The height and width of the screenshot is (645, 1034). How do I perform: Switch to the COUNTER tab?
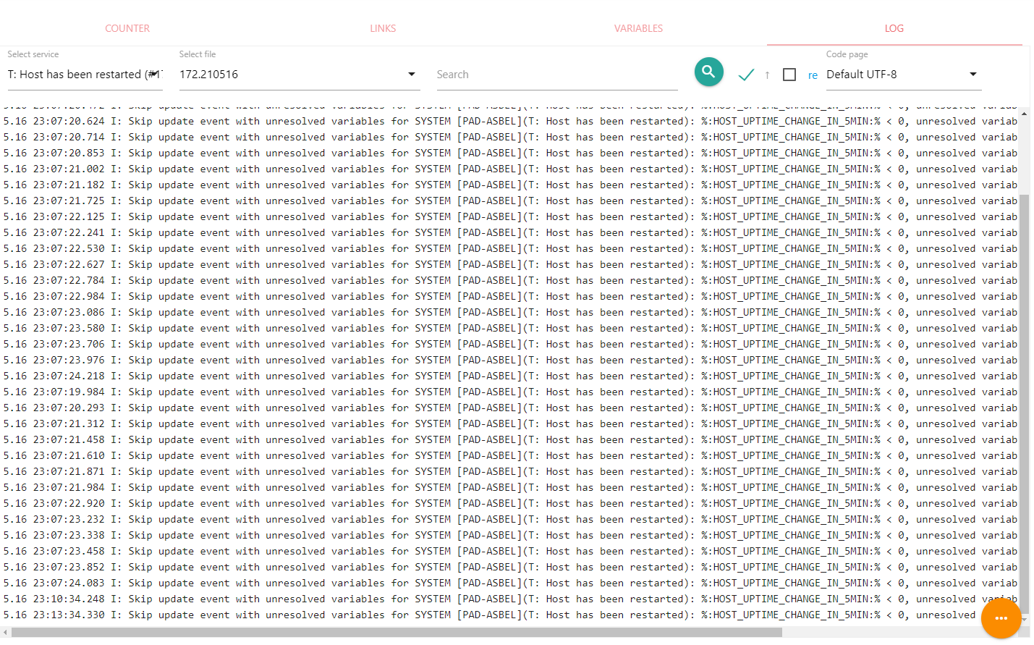(x=127, y=28)
